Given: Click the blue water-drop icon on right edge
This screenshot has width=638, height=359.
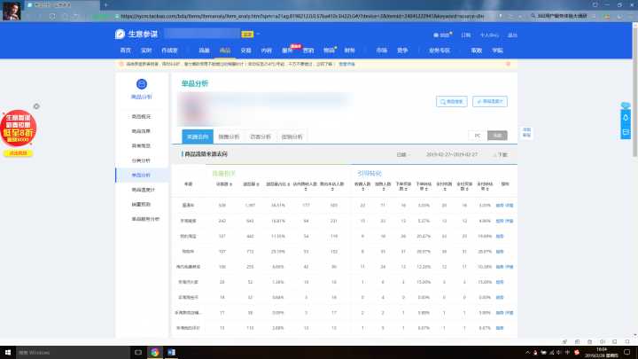Looking at the screenshot, I should pyautogui.click(x=626, y=116).
